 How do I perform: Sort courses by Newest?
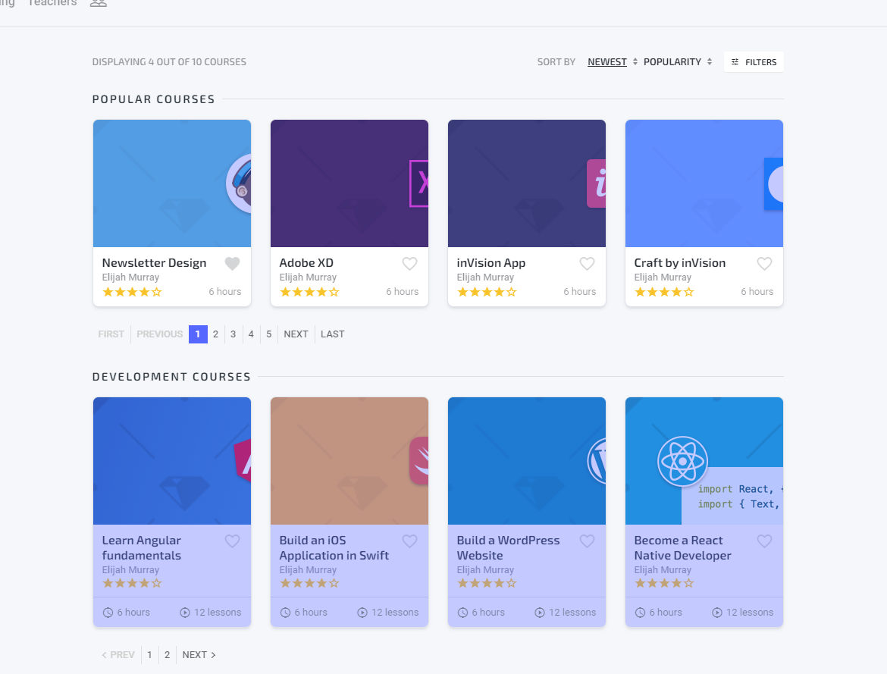607,61
